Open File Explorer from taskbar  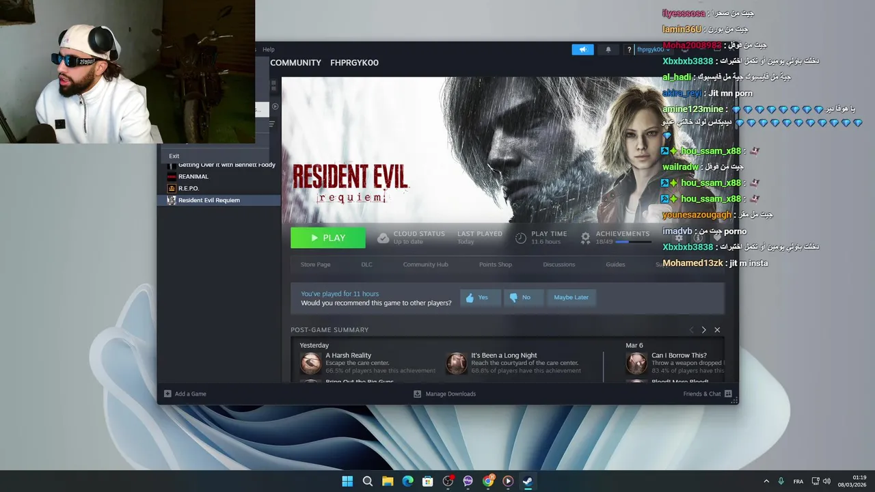(x=388, y=481)
